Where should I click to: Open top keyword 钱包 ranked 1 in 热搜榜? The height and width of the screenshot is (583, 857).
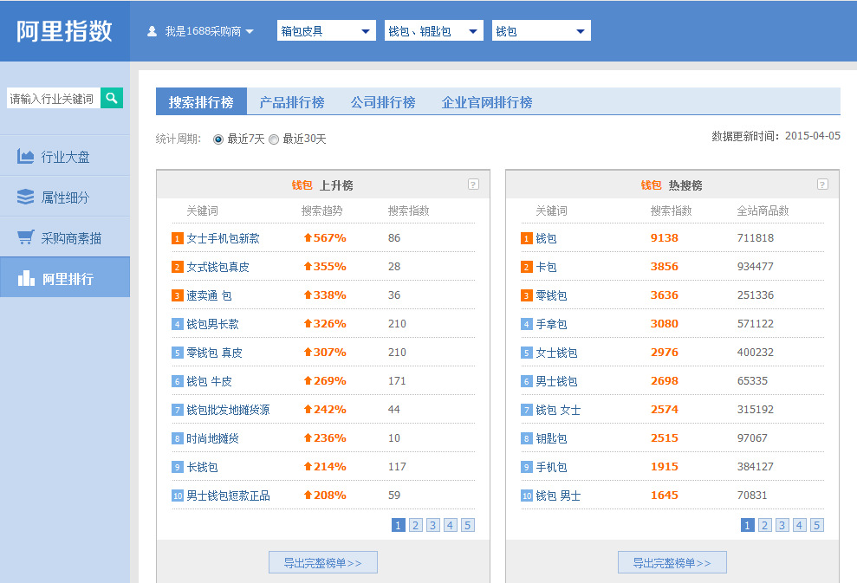tap(546, 238)
